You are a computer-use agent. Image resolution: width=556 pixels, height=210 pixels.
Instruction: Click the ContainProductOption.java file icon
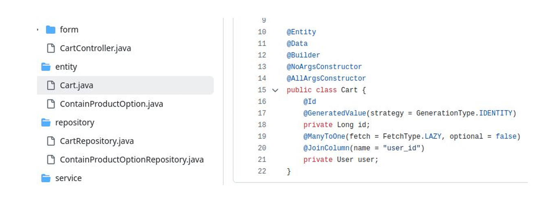[x=51, y=104]
